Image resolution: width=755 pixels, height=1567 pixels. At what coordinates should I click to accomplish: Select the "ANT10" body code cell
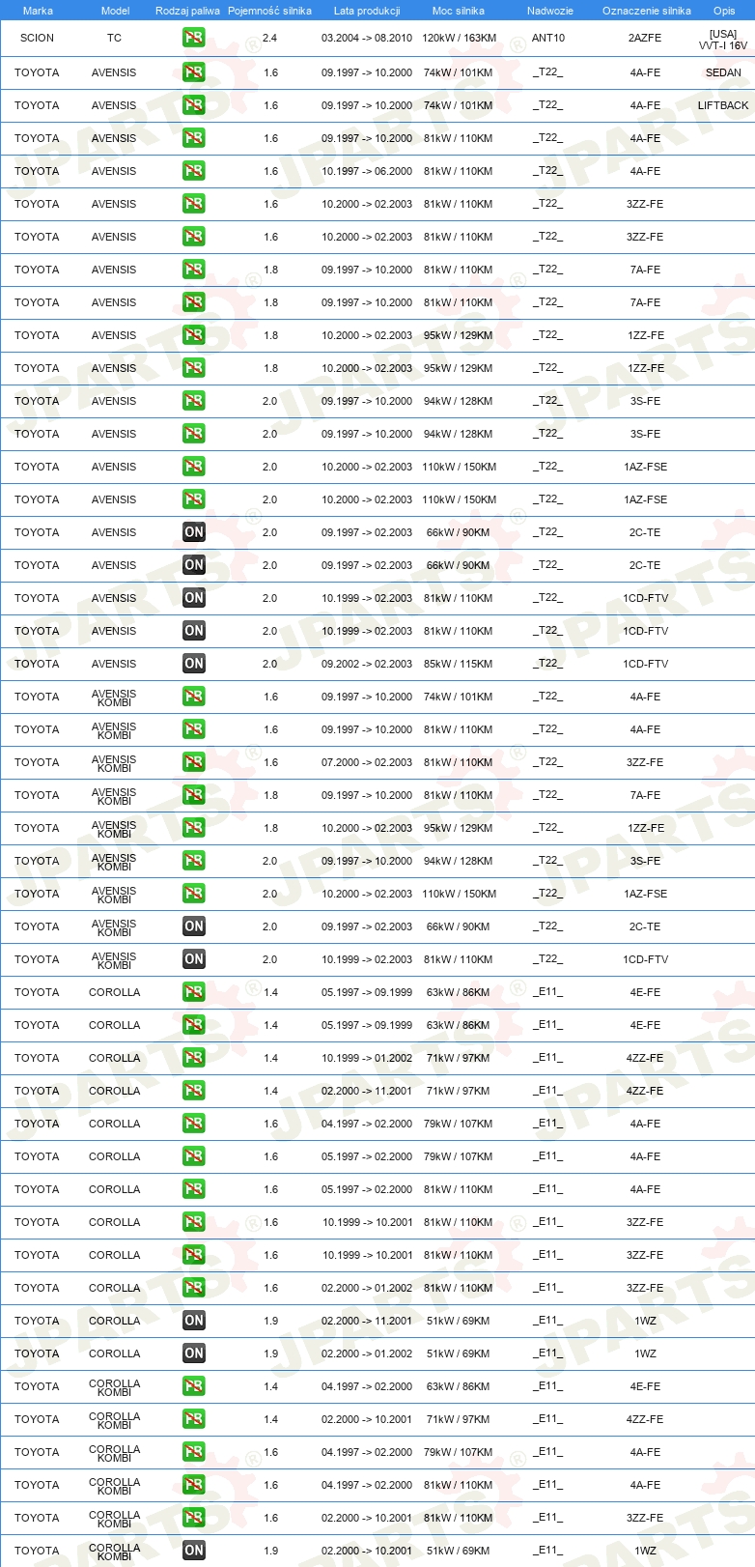pos(548,38)
